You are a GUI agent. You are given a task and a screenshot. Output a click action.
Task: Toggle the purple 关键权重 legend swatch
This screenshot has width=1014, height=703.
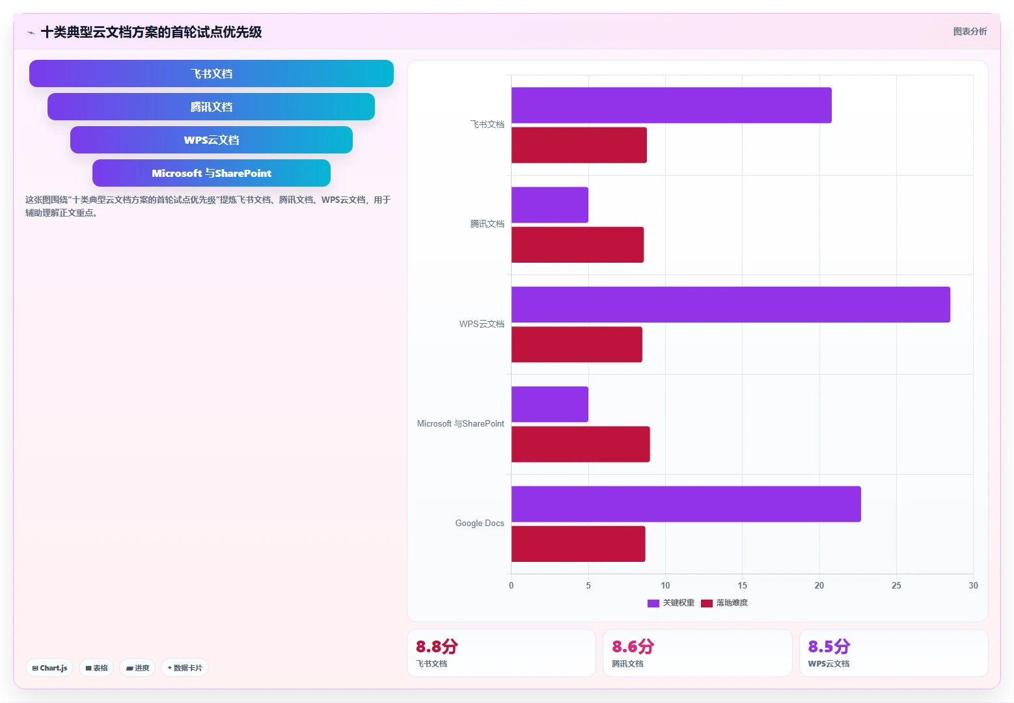point(653,603)
